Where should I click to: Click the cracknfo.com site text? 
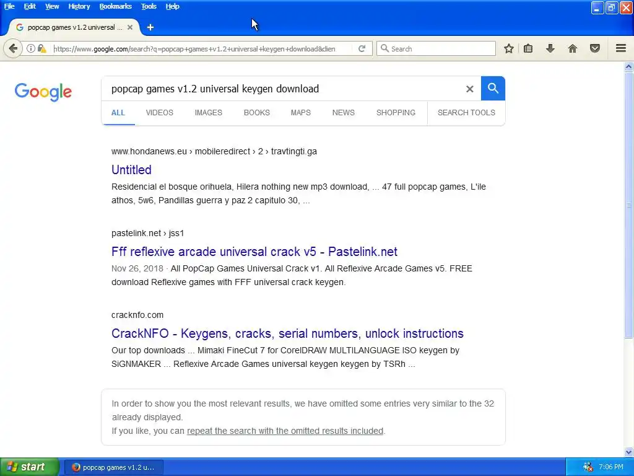click(137, 315)
